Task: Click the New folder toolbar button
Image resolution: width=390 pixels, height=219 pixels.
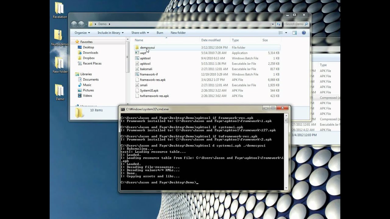Action: click(178, 33)
